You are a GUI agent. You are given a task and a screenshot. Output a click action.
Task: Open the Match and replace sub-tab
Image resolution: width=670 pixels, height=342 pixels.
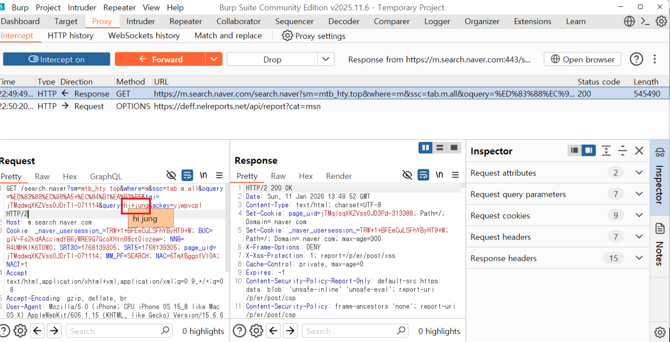[x=228, y=36]
